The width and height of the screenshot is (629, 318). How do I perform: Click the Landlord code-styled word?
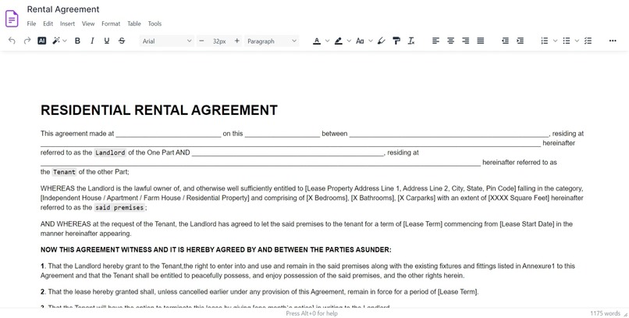110,152
